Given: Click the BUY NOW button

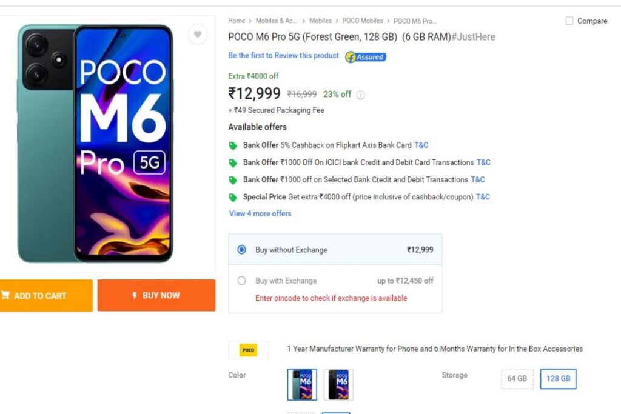Looking at the screenshot, I should 156,295.
